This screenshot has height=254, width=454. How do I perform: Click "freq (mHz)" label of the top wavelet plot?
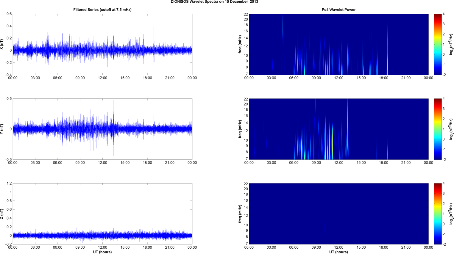coord(240,44)
